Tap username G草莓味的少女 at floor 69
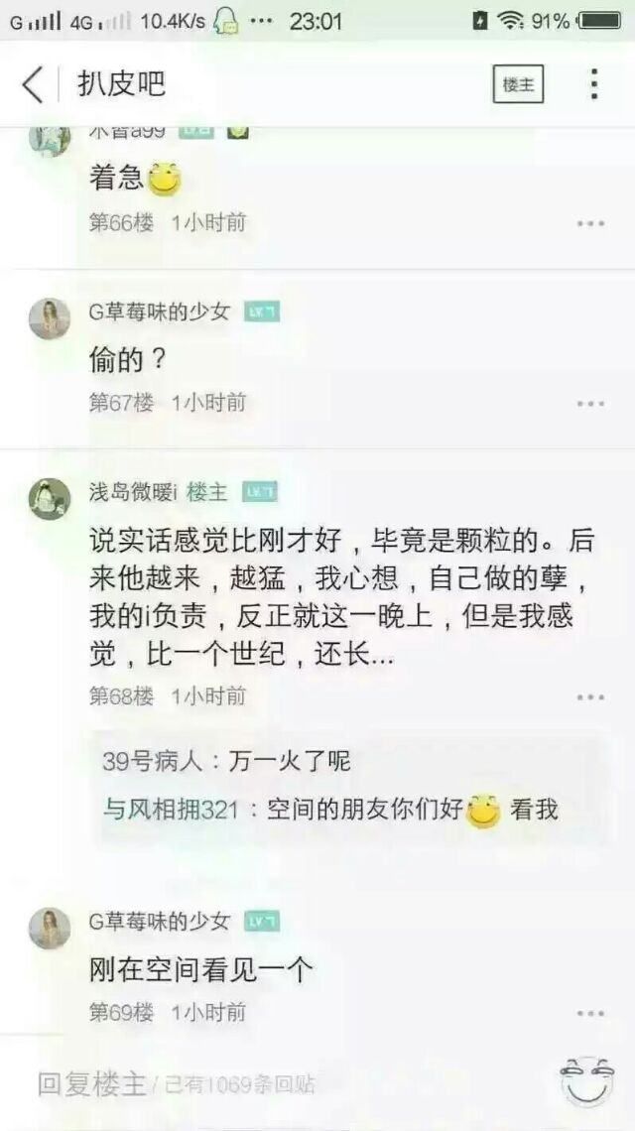 pos(160,921)
